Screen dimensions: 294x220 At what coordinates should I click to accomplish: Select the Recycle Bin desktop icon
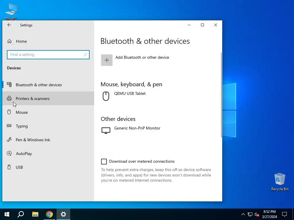tap(280, 182)
